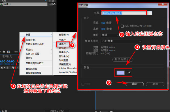This screenshot has width=170, height=112.
Task: Open the 像素长宽比 方形像素 dropdown
Action: 121,41
